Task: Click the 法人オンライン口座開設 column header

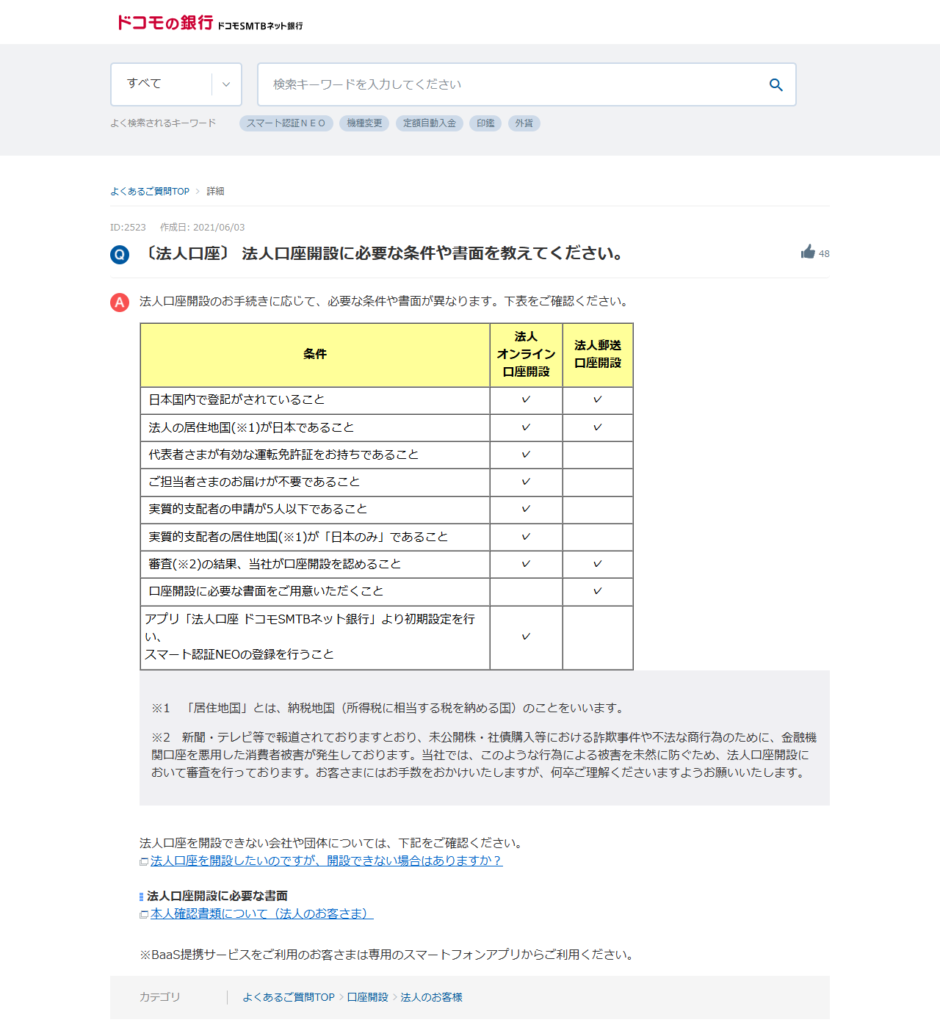Action: (526, 355)
